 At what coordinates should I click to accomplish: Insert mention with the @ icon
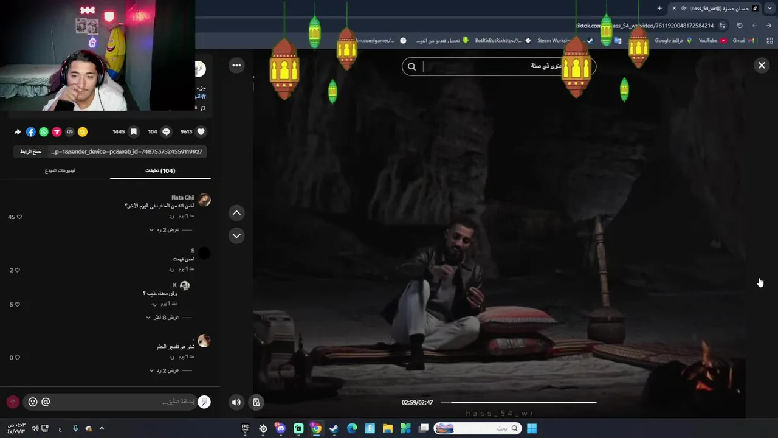46,401
